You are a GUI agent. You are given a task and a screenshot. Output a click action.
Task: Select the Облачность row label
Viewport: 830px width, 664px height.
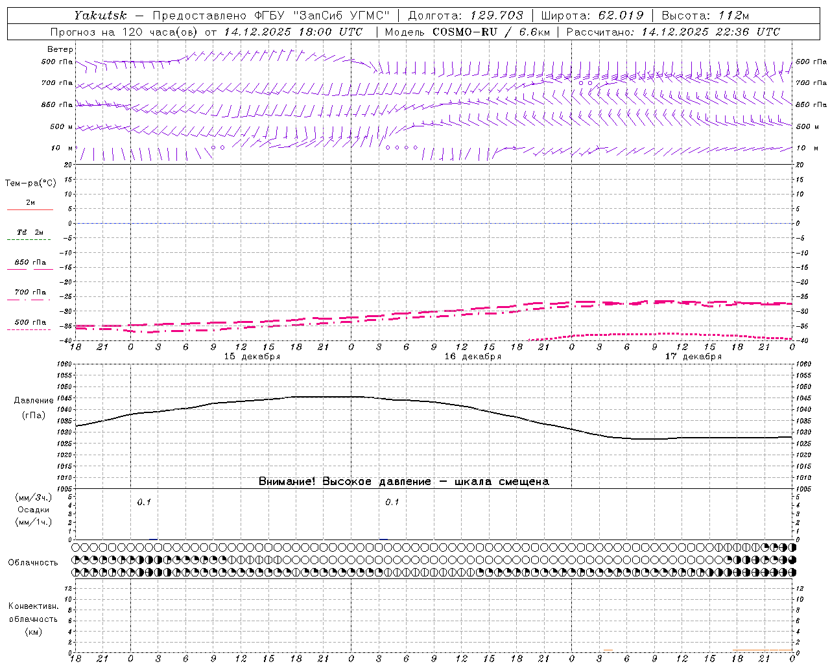click(x=33, y=563)
